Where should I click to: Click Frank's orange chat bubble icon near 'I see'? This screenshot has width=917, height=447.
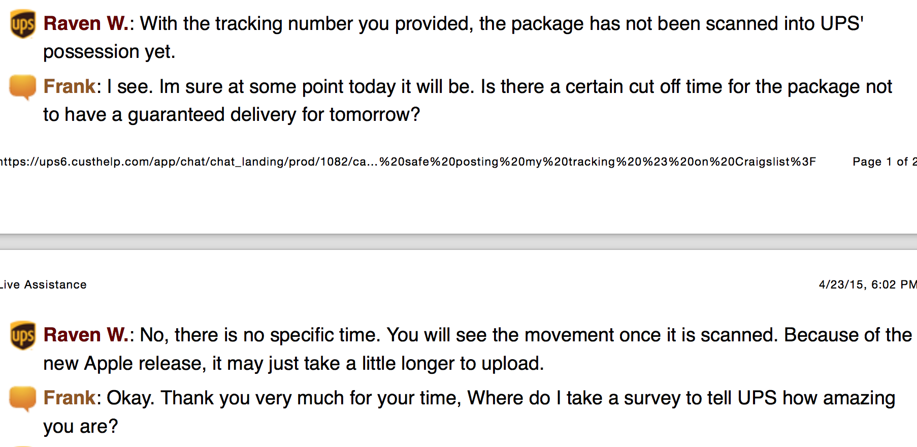pos(23,87)
